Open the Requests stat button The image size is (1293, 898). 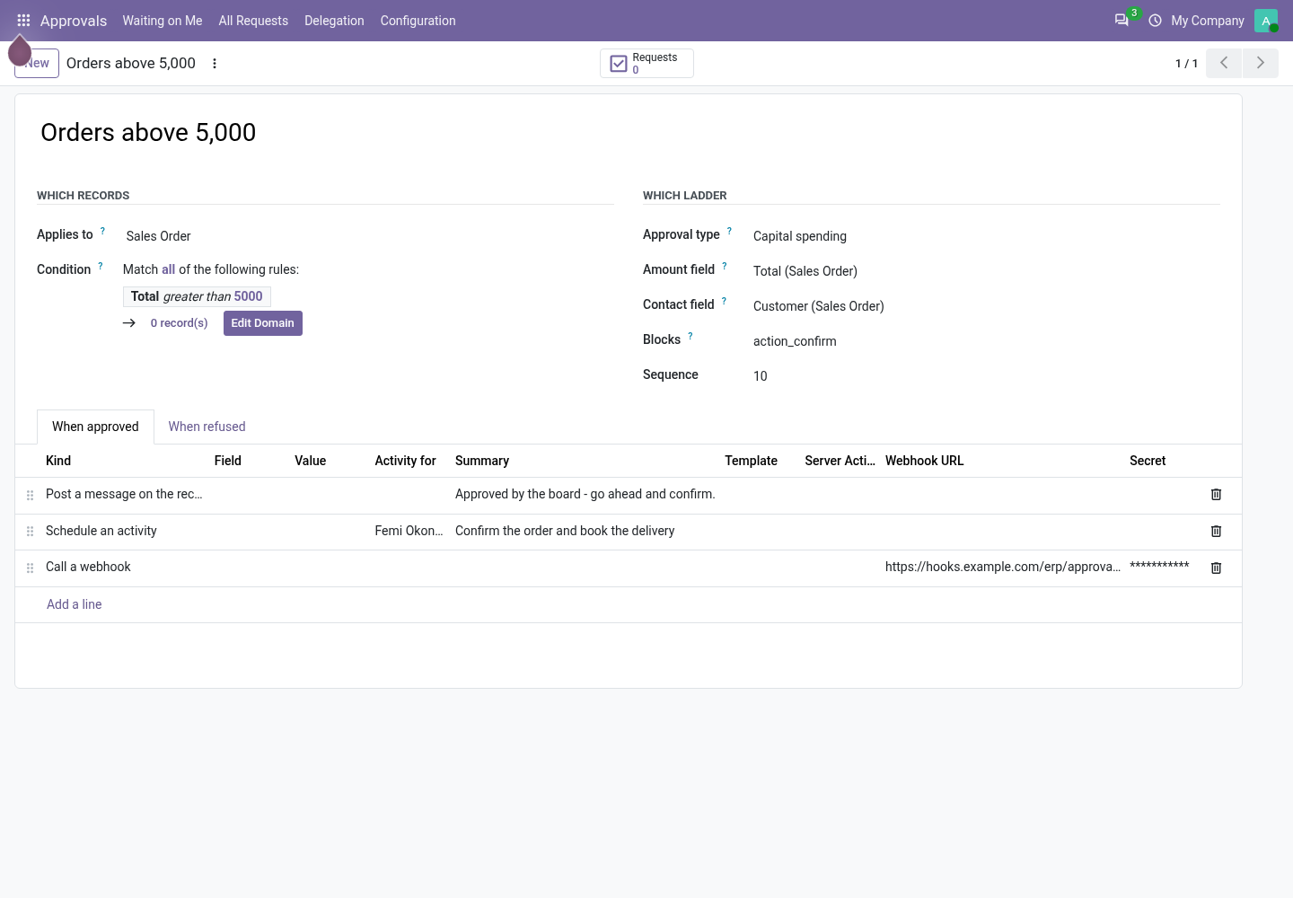click(646, 63)
